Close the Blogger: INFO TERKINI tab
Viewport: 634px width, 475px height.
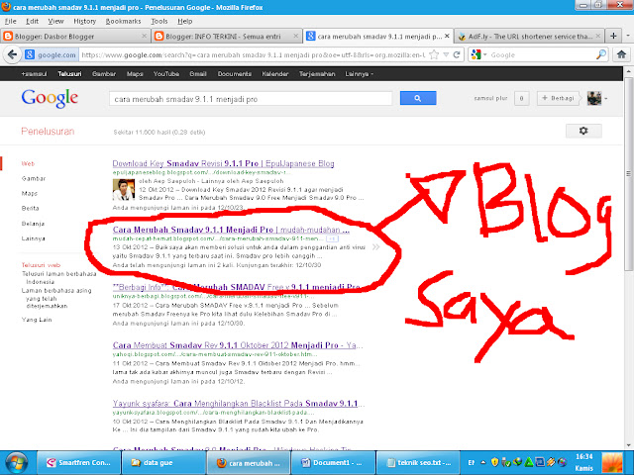click(295, 36)
